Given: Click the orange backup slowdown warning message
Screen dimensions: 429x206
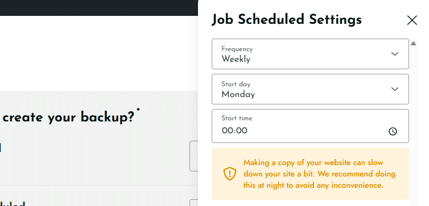Looking at the screenshot, I should pos(320,174).
